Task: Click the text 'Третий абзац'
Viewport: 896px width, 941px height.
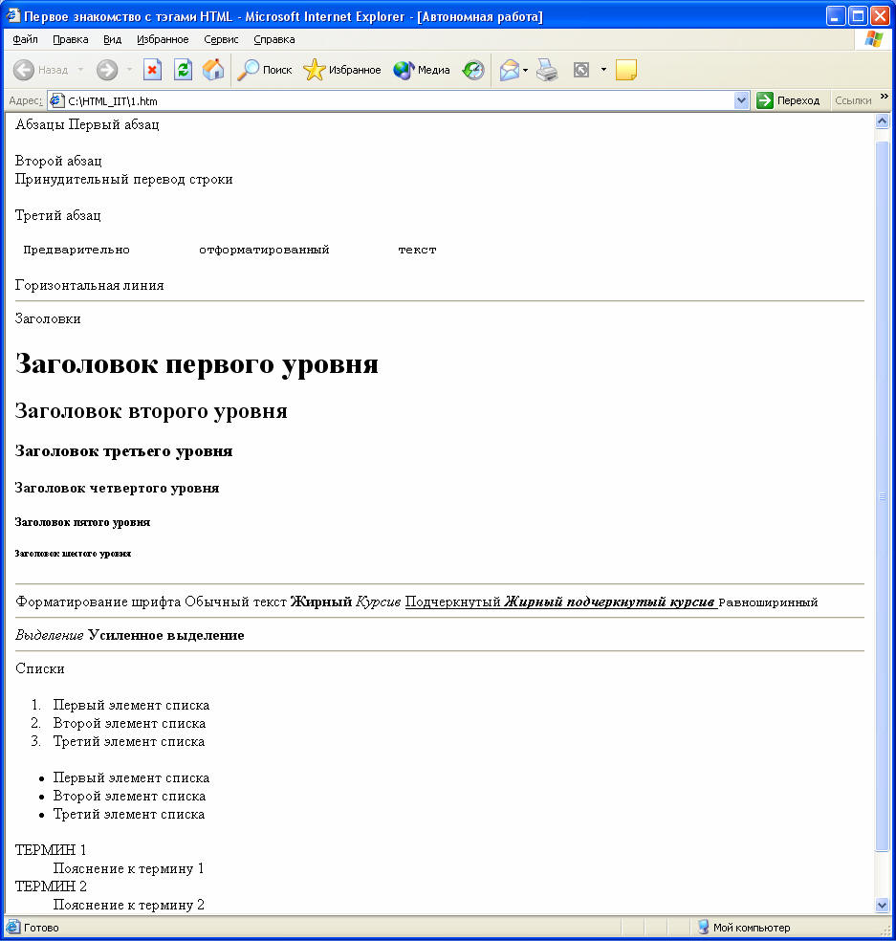Action: [x=58, y=215]
